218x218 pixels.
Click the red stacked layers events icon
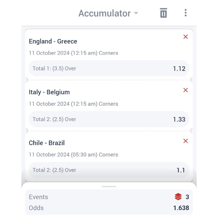pyautogui.click(x=178, y=197)
